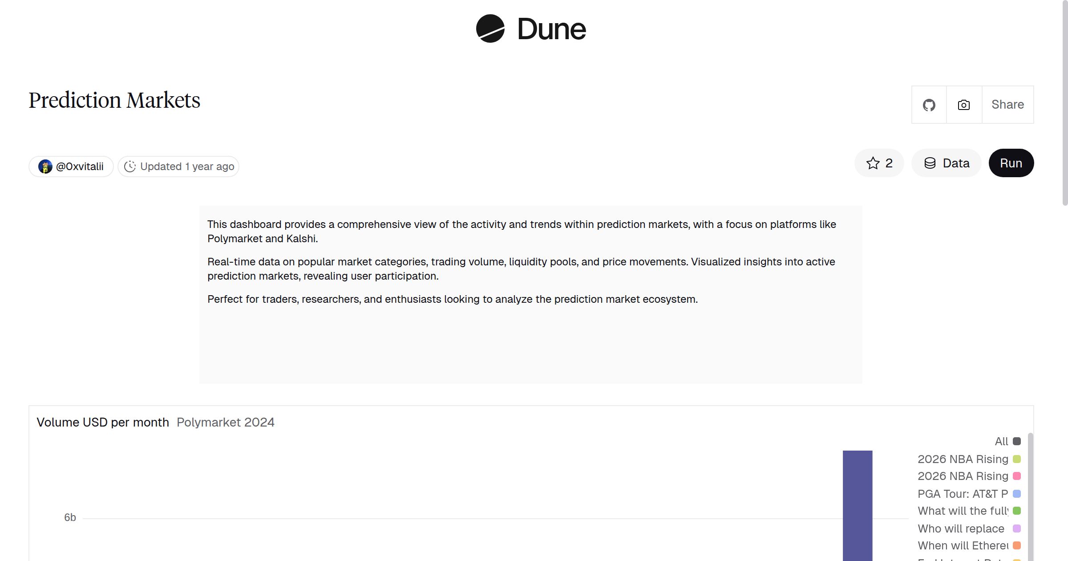Screen dimensions: 1068x561
Task: Click the purple monthly volume bar
Action: tap(858, 503)
